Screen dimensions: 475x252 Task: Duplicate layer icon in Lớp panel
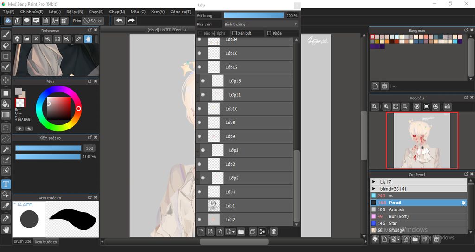(252, 232)
